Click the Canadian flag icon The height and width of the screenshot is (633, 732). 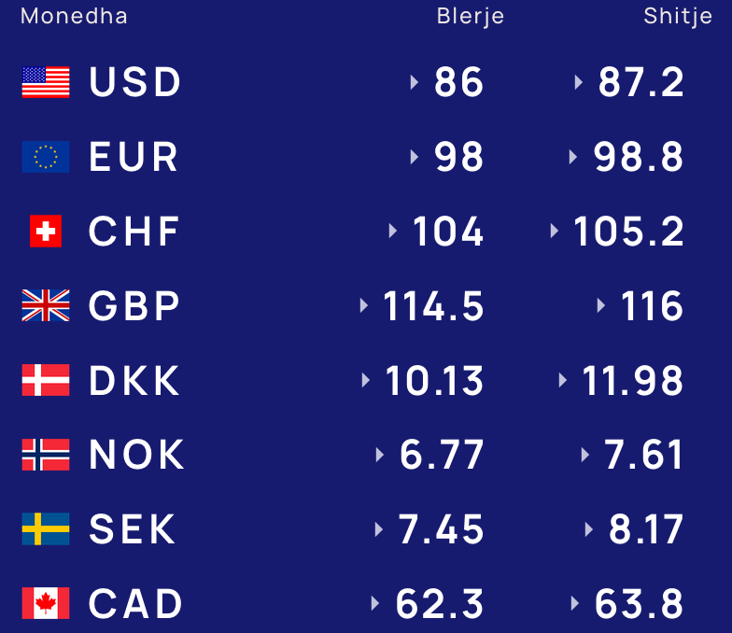[46, 603]
